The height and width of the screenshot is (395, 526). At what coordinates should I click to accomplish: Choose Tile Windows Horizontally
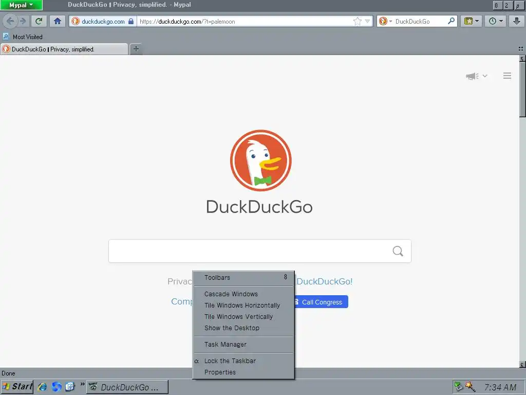(x=244, y=306)
